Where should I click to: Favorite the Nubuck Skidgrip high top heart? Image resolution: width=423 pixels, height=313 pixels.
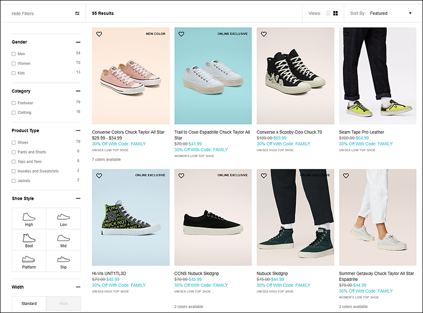pyautogui.click(x=264, y=175)
